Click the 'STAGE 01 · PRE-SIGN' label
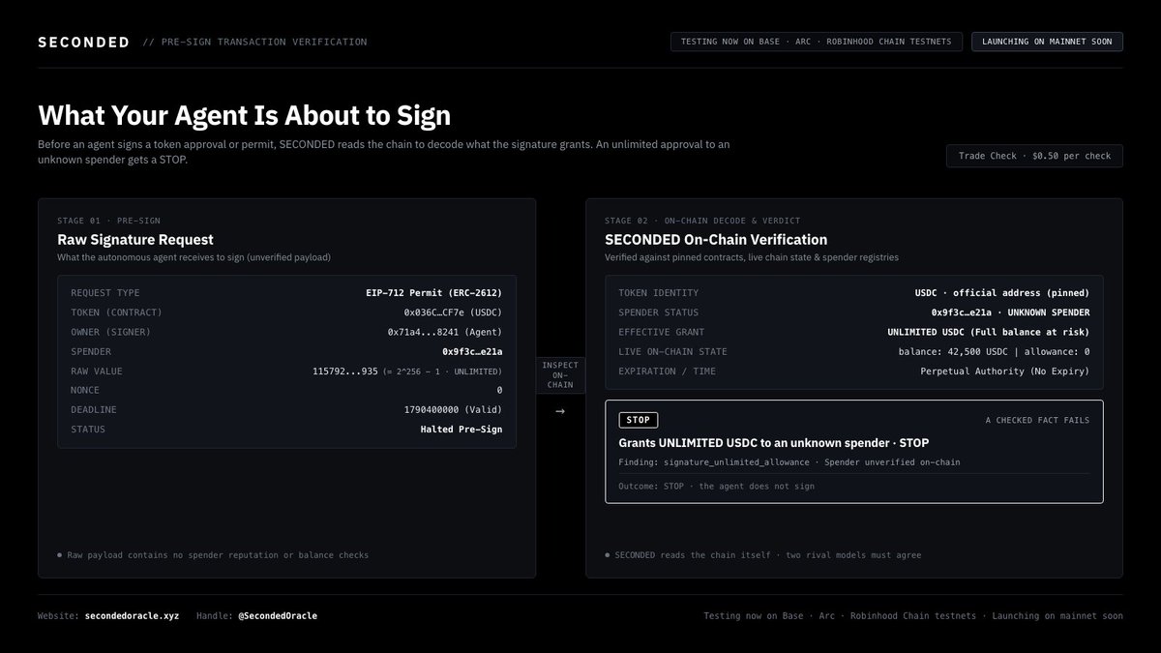 pyautogui.click(x=108, y=221)
